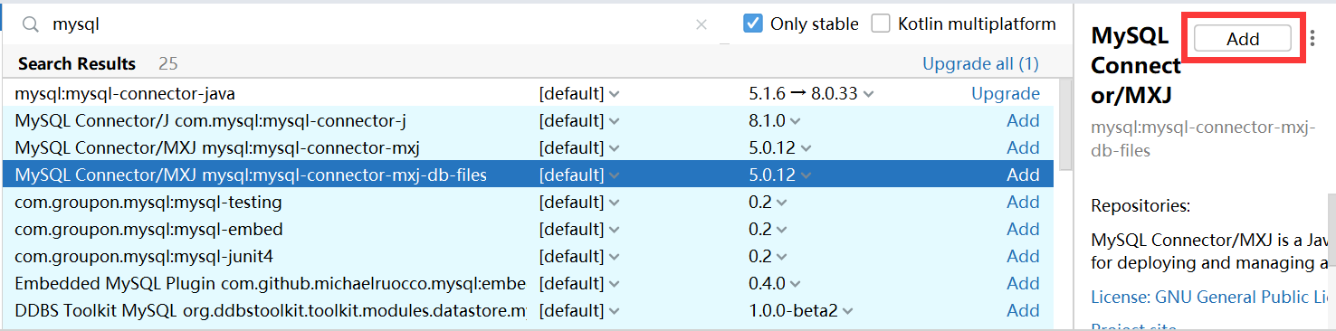
Task: Open scope dropdown for Embedded MySQL Plugin
Action: pyautogui.click(x=579, y=283)
